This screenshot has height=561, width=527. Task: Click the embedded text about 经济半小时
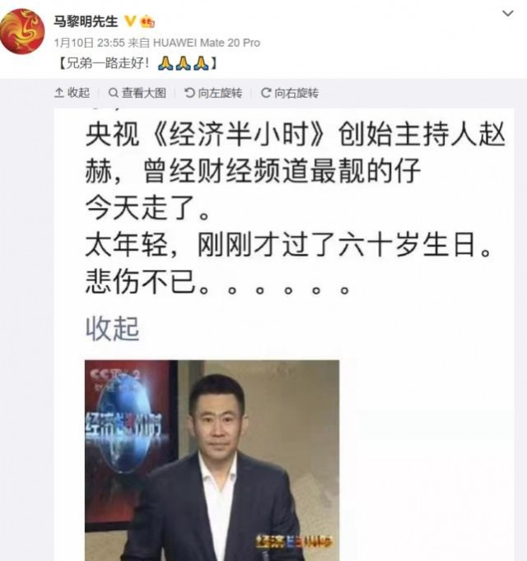point(296,209)
